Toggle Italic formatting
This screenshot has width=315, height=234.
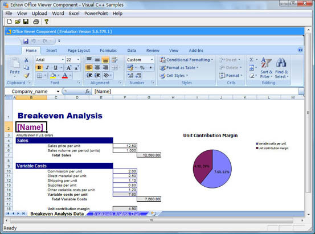tap(47, 68)
